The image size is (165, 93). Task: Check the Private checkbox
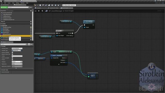point(12,60)
